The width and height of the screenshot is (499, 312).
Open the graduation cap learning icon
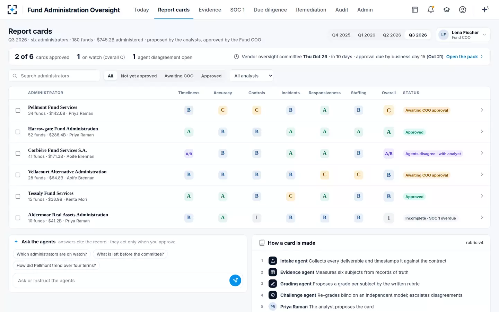coord(447,10)
